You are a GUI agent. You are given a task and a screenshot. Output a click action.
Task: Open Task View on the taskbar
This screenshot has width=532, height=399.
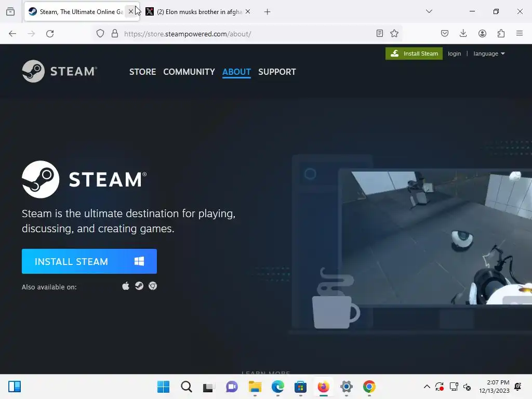pos(209,387)
